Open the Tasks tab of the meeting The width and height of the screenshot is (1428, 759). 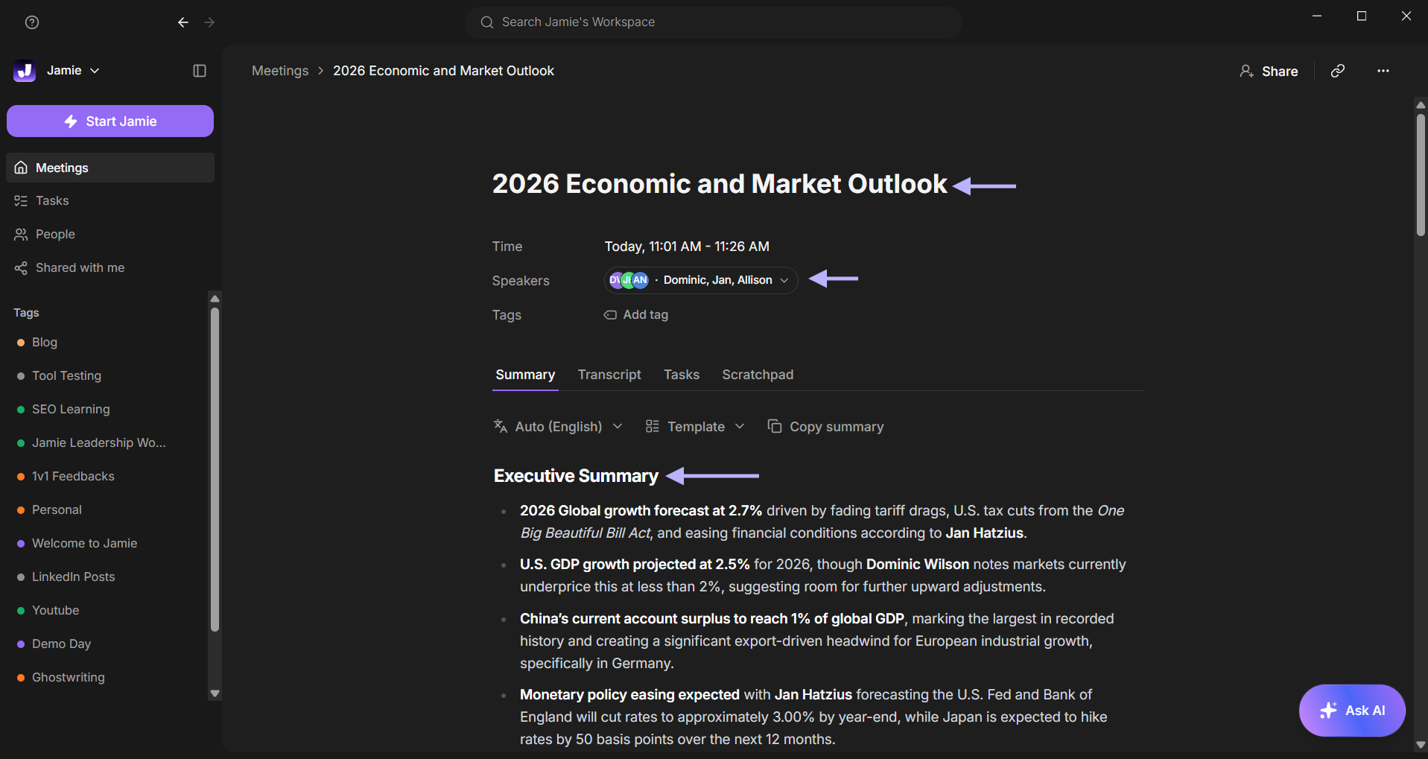pyautogui.click(x=682, y=375)
